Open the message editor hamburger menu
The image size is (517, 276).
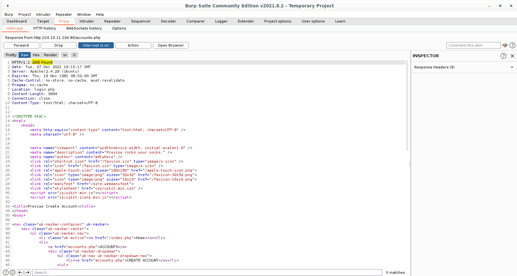74,55
